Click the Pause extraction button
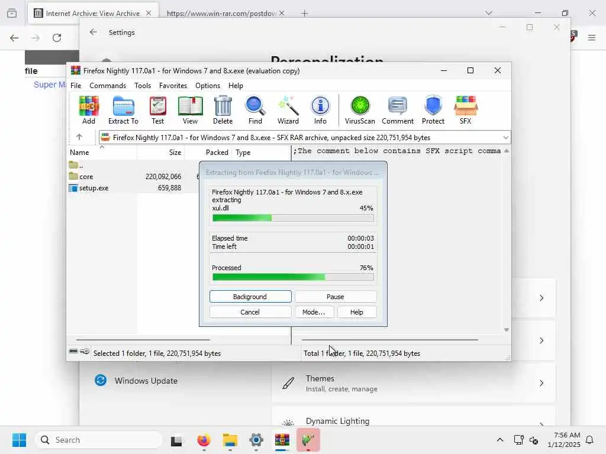Image resolution: width=606 pixels, height=454 pixels. [x=336, y=297]
